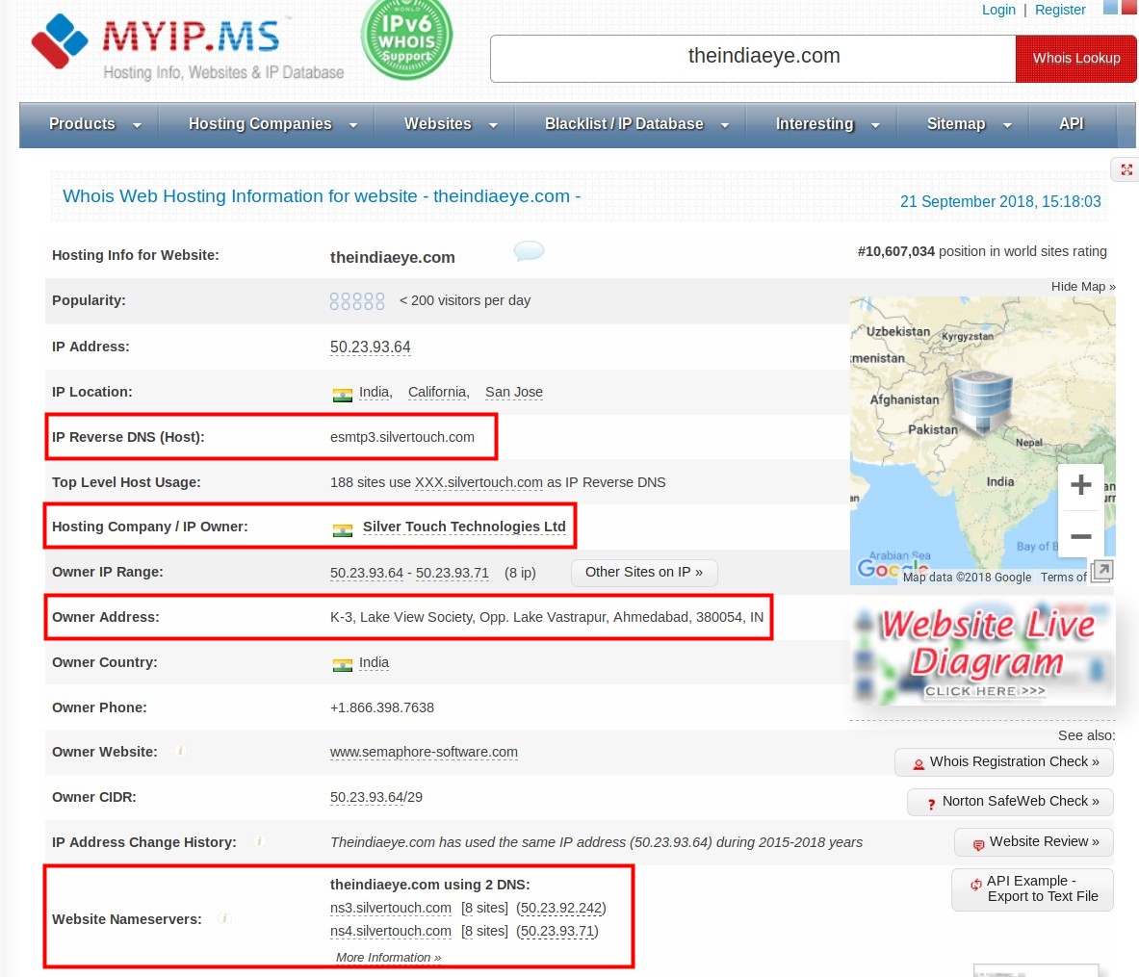This screenshot has width=1139, height=977.
Task: Click the Whois Lookup button
Action: point(1075,58)
